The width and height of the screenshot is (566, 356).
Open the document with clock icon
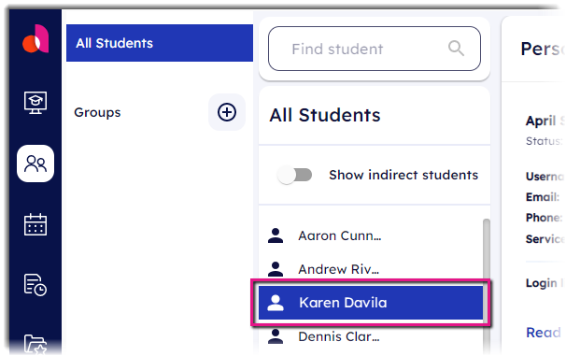tap(35, 285)
